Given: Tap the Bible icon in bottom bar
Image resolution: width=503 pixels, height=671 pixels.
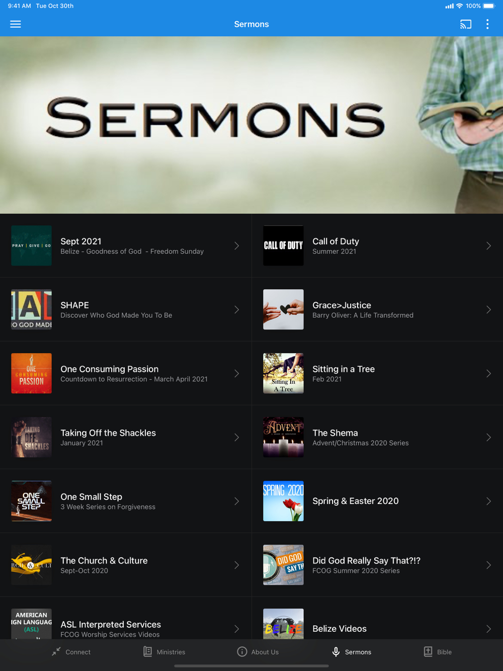Looking at the screenshot, I should click(x=428, y=651).
